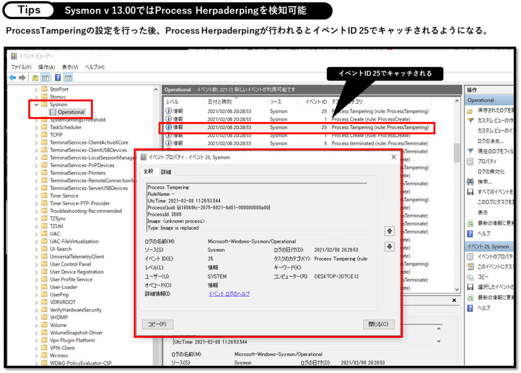Click the funnel filter current log icon
The width and height of the screenshot is (521, 373).
[470, 151]
